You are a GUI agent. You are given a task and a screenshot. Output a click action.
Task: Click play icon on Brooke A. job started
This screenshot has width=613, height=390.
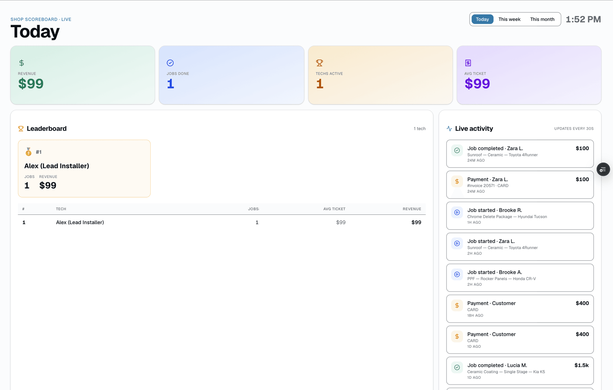(457, 274)
